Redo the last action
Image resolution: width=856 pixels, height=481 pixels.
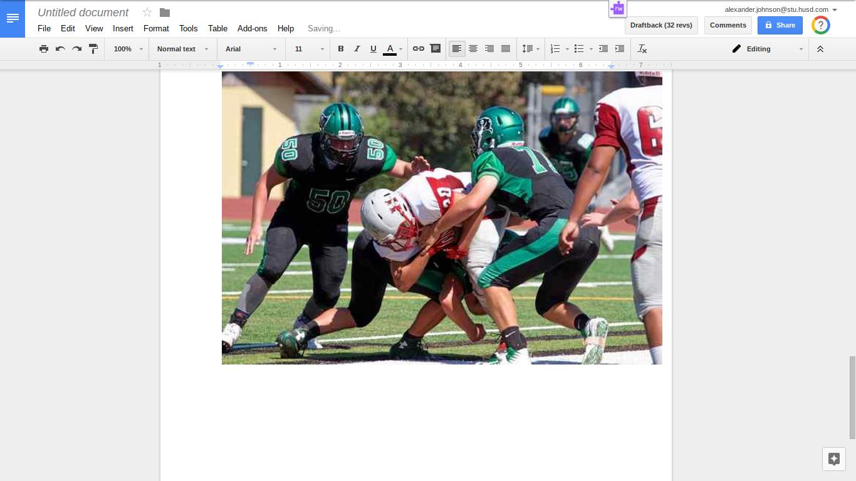[76, 49]
